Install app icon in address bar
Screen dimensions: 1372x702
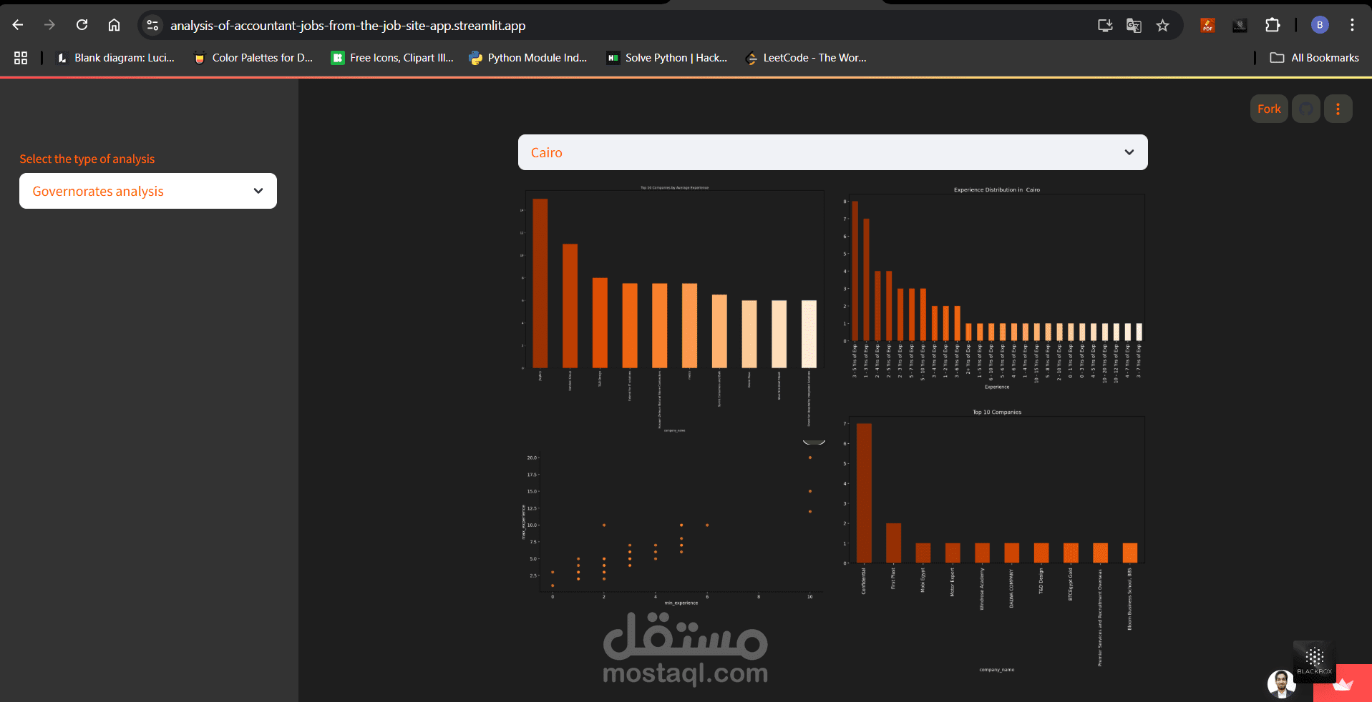click(x=1105, y=26)
